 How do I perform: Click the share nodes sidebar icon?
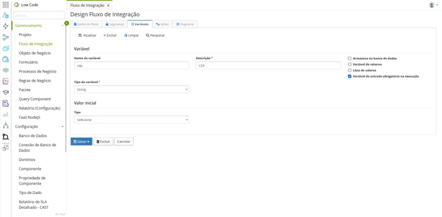point(5,37)
